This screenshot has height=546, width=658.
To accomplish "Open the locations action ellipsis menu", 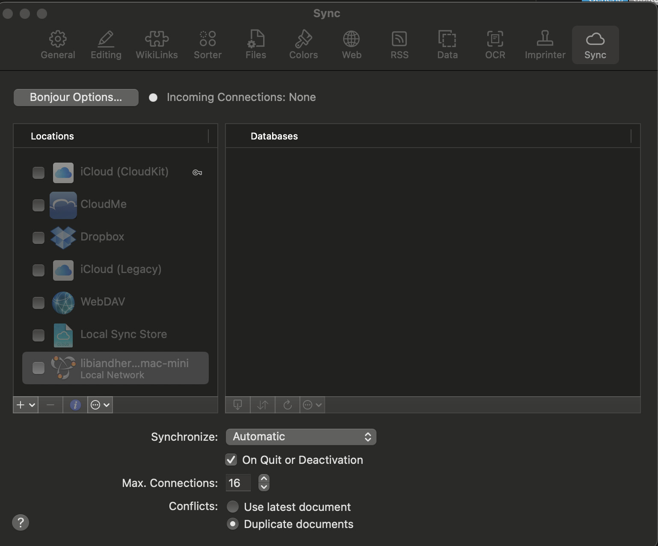I will coord(100,405).
